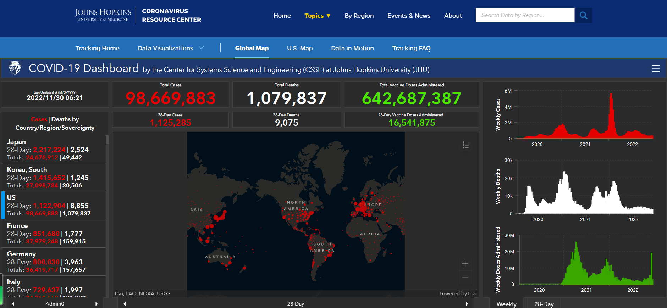Click the search magnifier icon
The image size is (667, 308).
coord(583,15)
